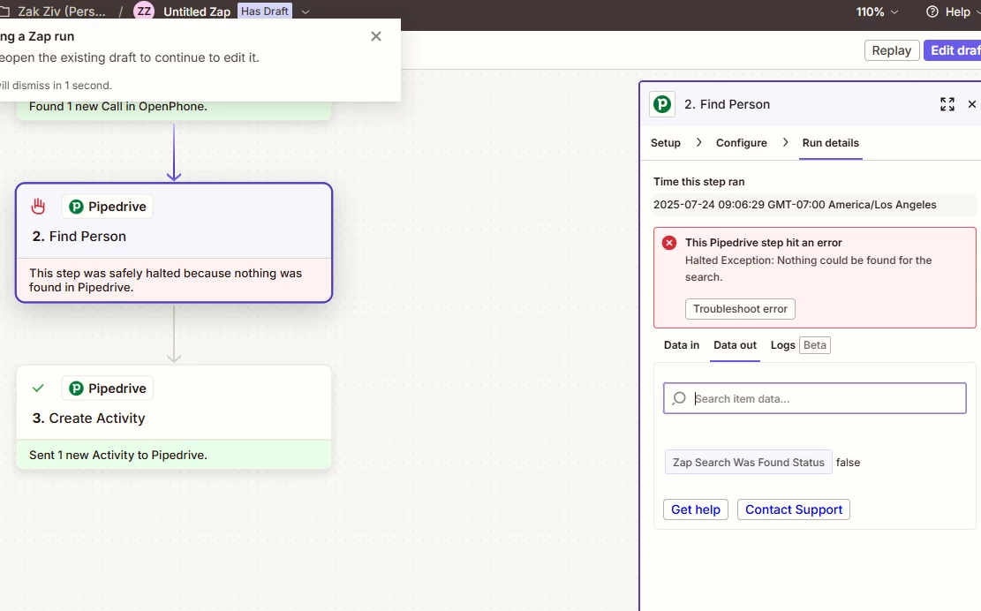
Task: Click the Halted Exception error message
Action: coord(808,268)
